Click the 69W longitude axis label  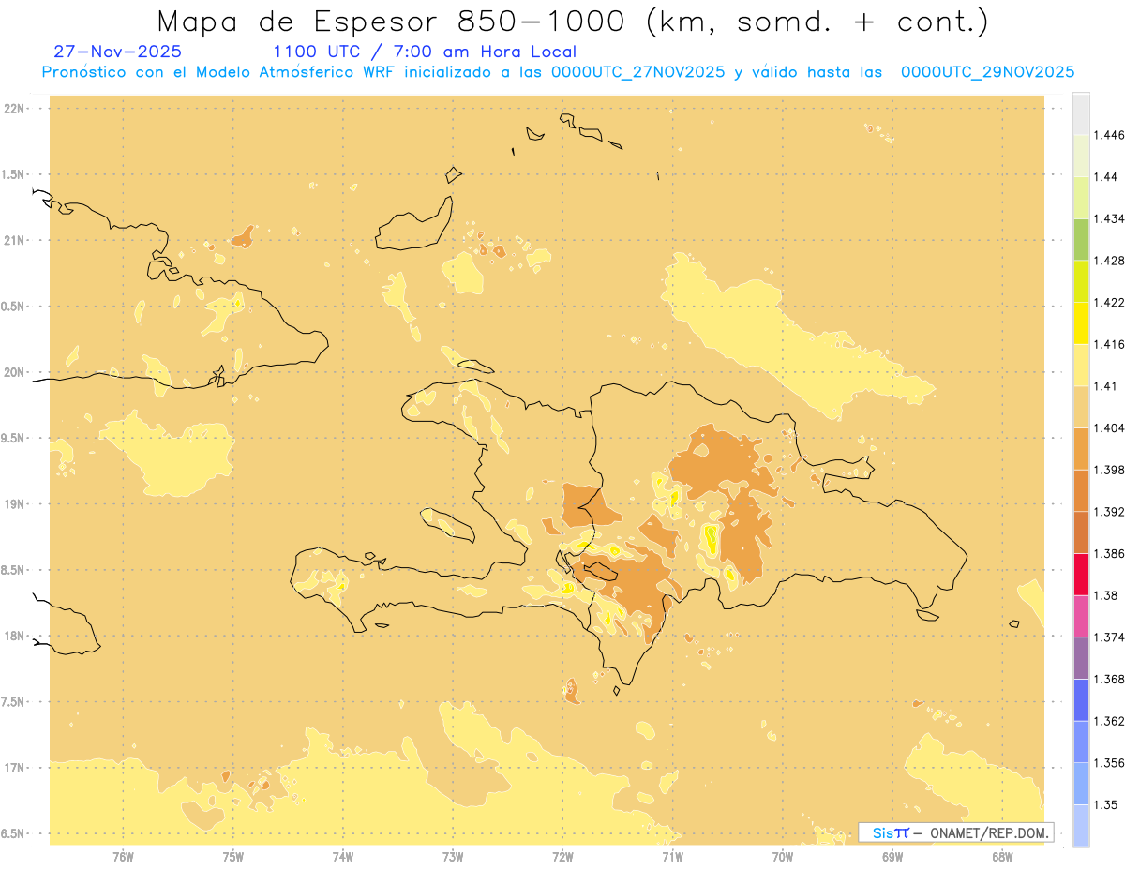[892, 856]
